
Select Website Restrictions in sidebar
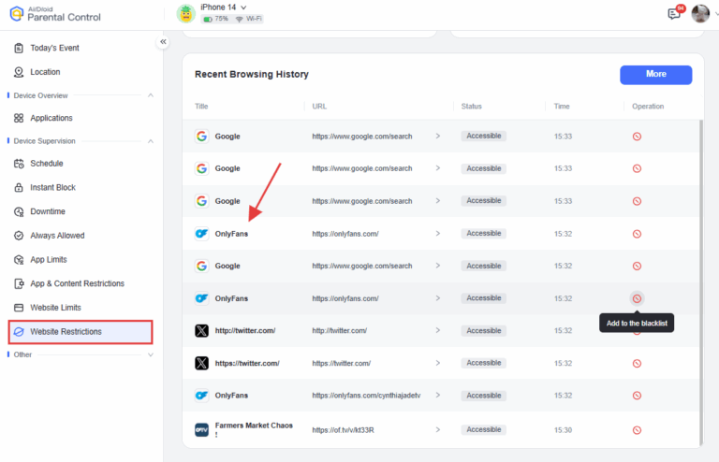pos(81,331)
